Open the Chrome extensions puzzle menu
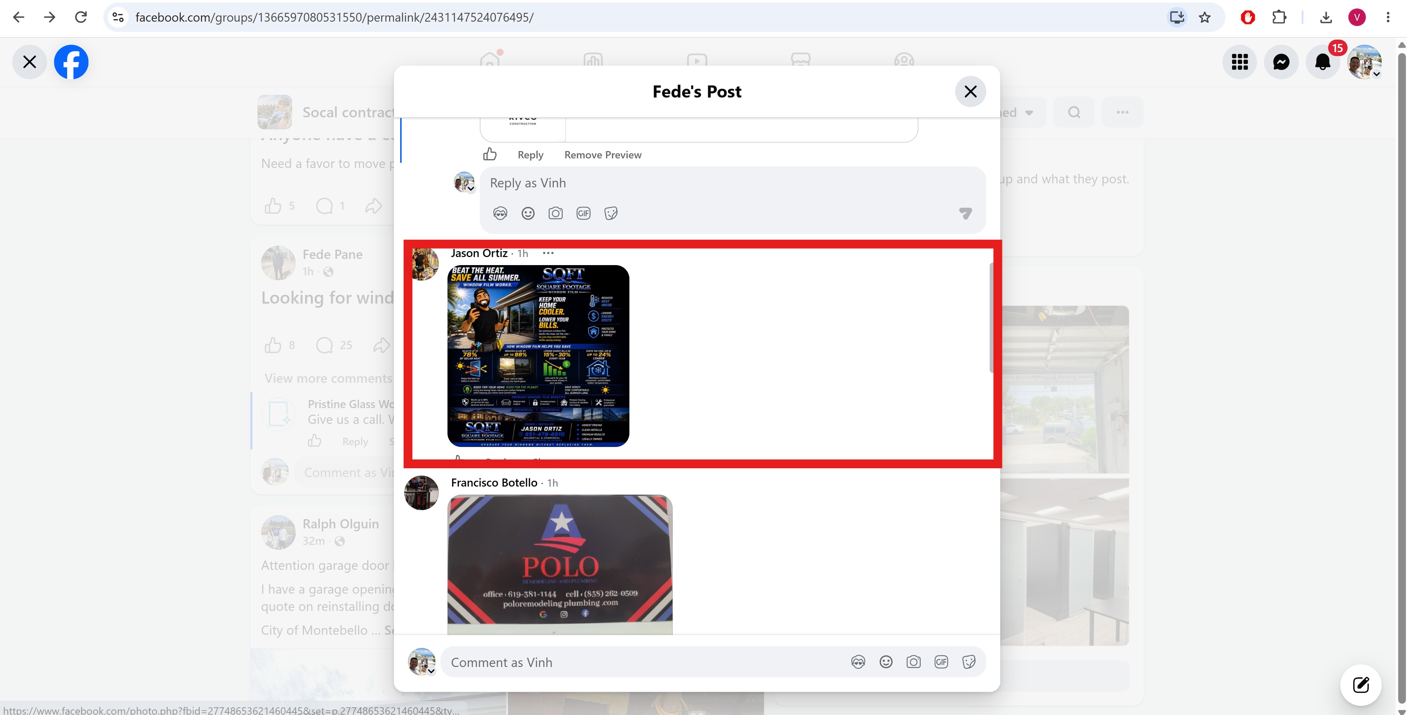The height and width of the screenshot is (715, 1407). coord(1279,18)
